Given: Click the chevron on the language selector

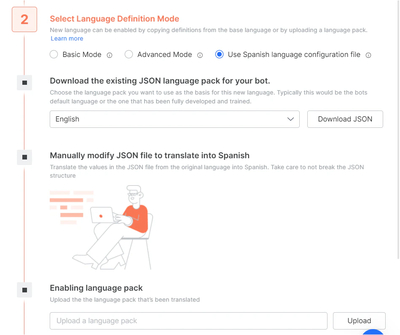Looking at the screenshot, I should 290,119.
